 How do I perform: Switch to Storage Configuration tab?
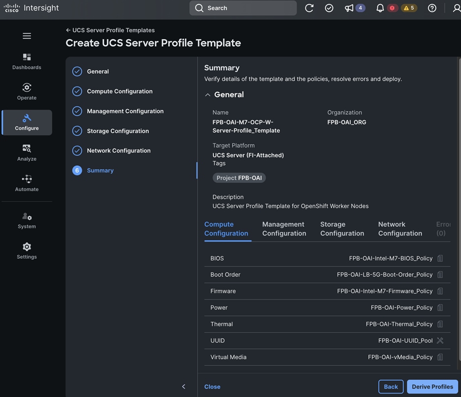point(342,229)
